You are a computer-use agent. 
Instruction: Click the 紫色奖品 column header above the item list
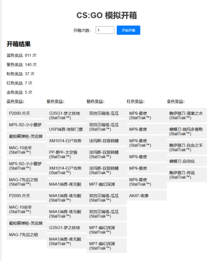pos(56,102)
